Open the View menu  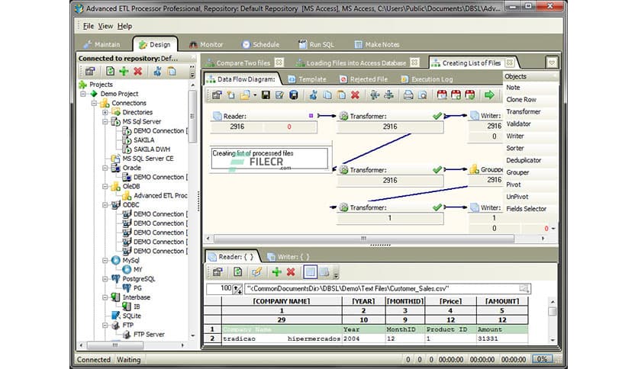(x=106, y=26)
